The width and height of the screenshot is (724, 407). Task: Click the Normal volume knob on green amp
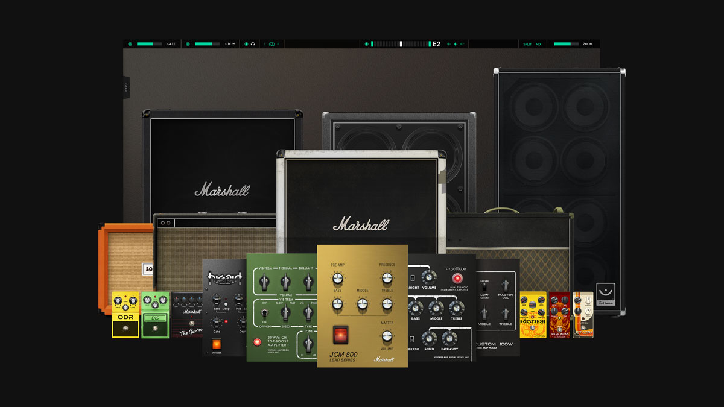click(286, 282)
